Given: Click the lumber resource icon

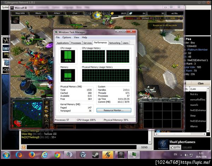Looking at the screenshot, I should tap(131, 13).
